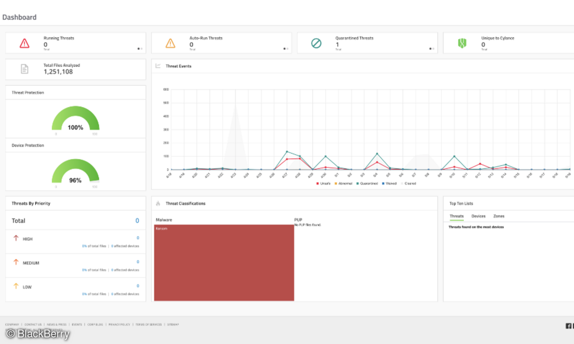Click the Auto-Run Threats count 0

(191, 44)
